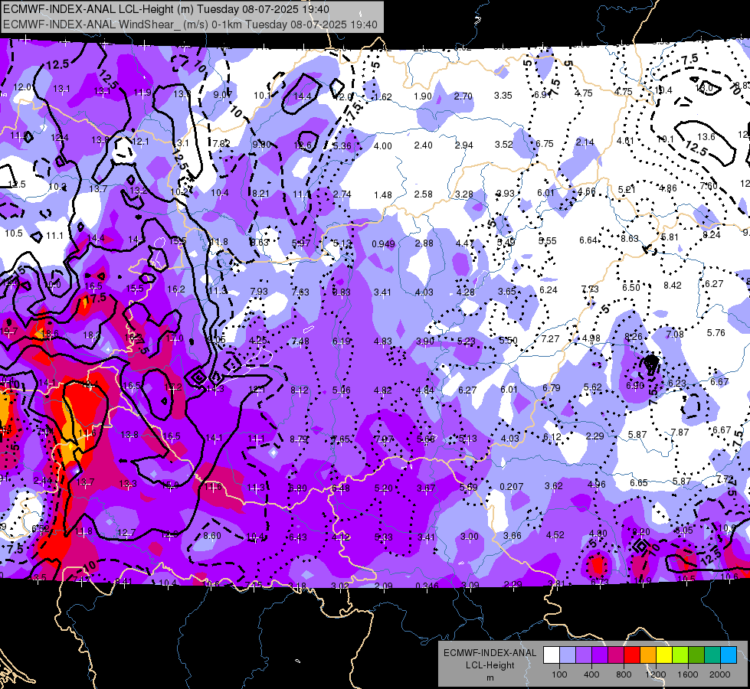Click the 6.65 shear value
This screenshot has height=689, width=750.
pos(639,483)
